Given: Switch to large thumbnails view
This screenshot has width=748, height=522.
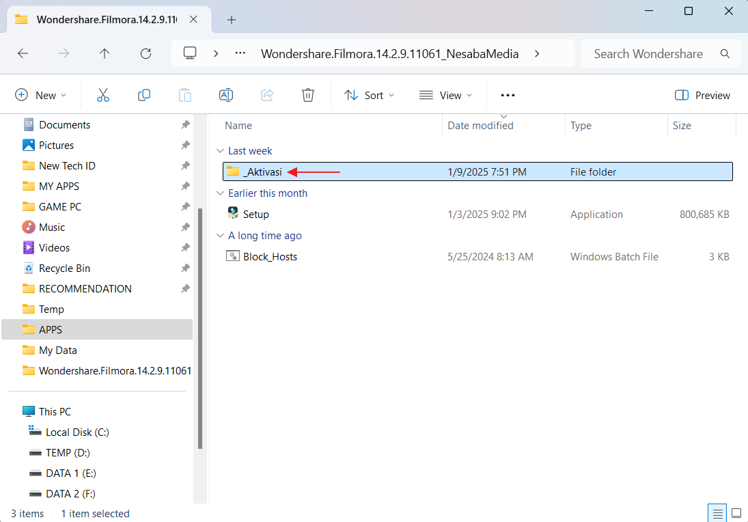Looking at the screenshot, I should click(x=736, y=513).
